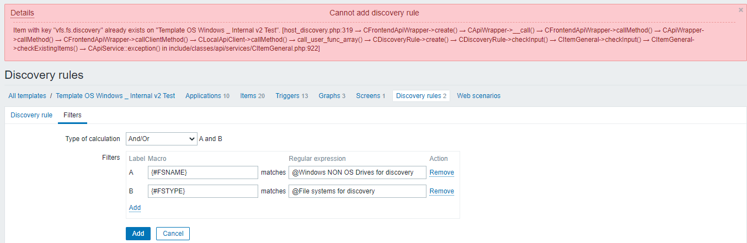This screenshot has width=747, height=243.
Task: Toggle the Details link in error banner
Action: point(22,13)
